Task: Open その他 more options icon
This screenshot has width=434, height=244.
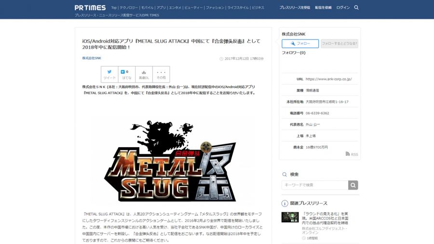Action: (x=161, y=74)
